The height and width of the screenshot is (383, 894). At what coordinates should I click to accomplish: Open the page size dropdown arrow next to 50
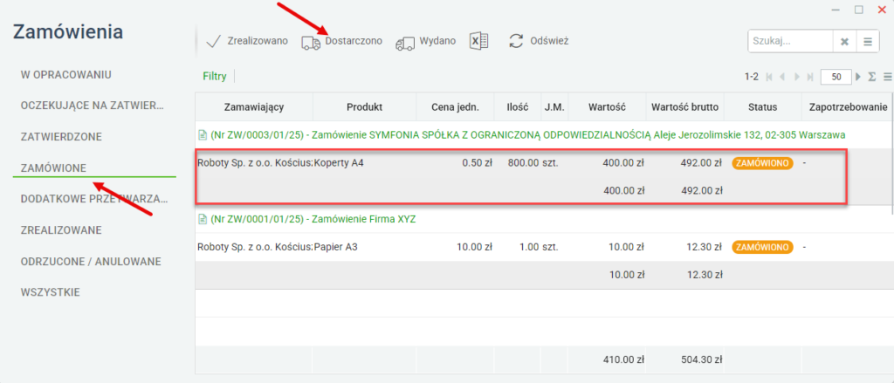pos(857,77)
